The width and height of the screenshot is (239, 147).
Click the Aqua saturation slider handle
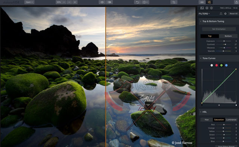[224, 138]
